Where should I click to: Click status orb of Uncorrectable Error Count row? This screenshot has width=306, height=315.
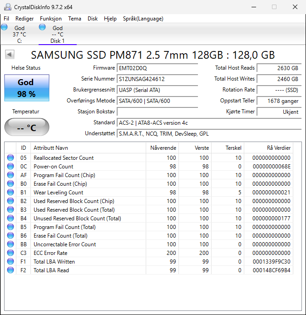click(10, 244)
